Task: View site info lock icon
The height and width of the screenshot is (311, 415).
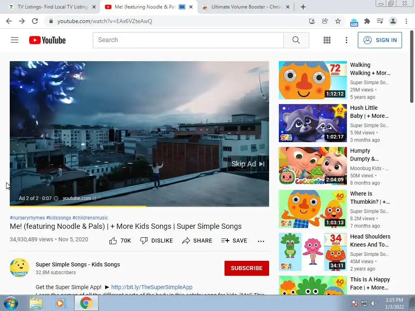Action: (x=51, y=21)
